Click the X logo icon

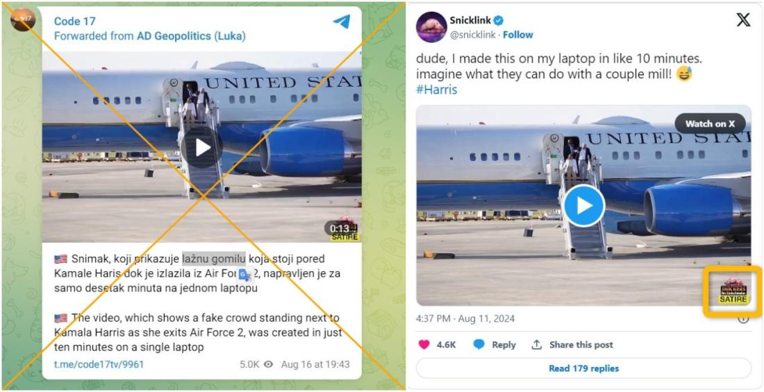(x=743, y=20)
